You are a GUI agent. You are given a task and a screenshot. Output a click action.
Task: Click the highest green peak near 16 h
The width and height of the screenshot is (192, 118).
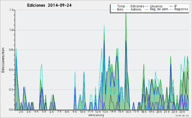(x=126, y=13)
